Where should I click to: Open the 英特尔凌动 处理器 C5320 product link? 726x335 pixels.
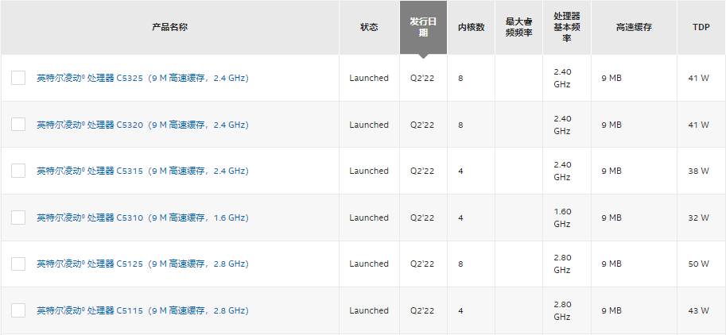(142, 125)
